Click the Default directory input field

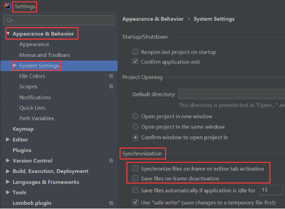pyautogui.click(x=232, y=94)
